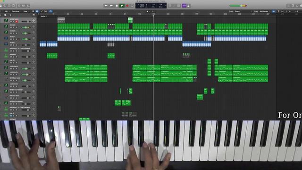This screenshot has height=170, width=302.
Task: Unmute the Inst 5 track
Action: (11, 116)
